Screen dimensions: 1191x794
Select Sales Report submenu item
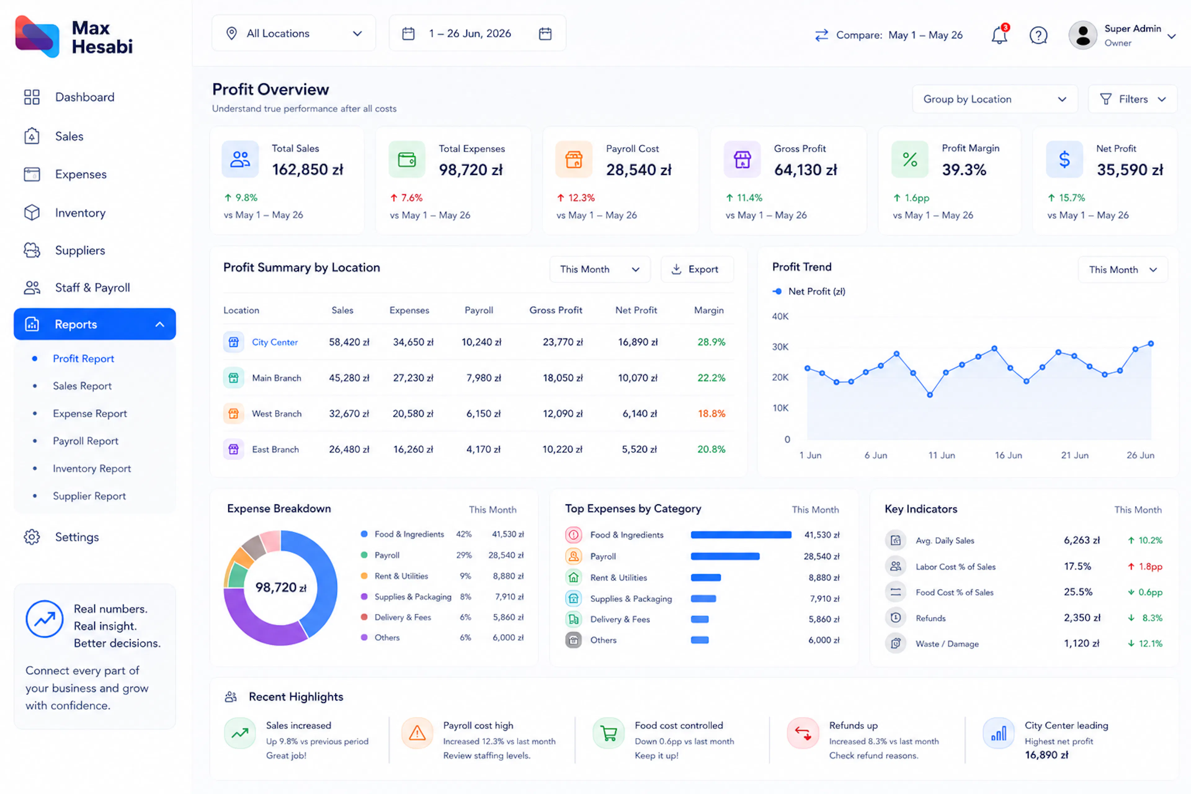(82, 386)
